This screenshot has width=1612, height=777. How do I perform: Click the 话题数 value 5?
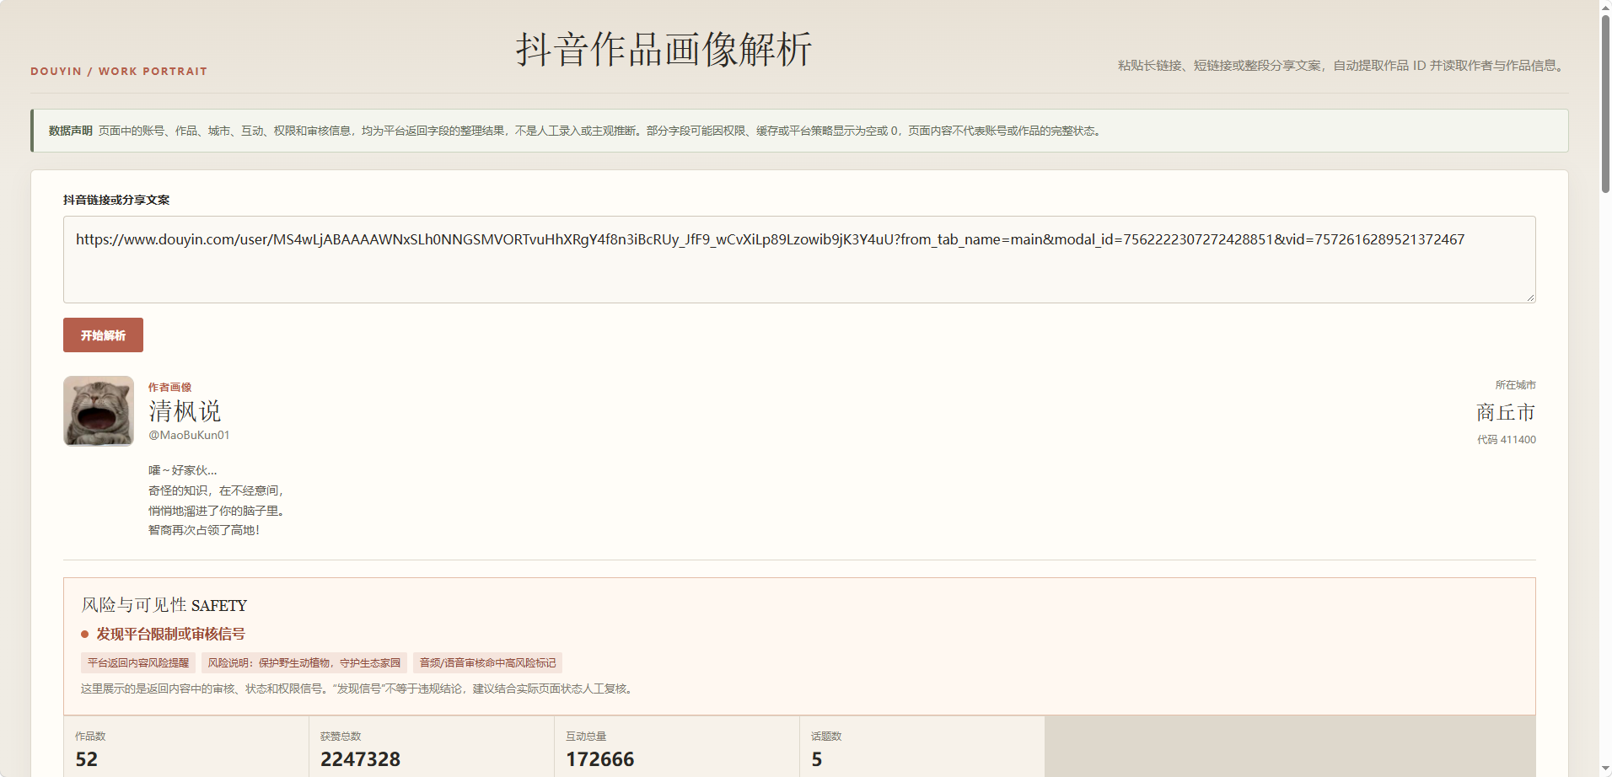point(816,759)
